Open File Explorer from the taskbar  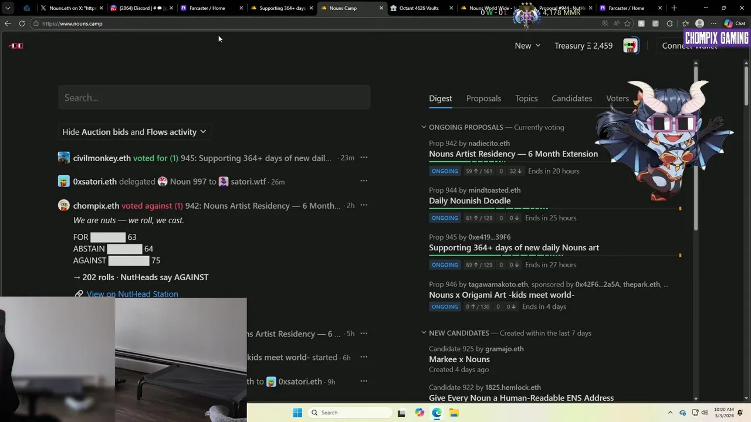pyautogui.click(x=454, y=413)
